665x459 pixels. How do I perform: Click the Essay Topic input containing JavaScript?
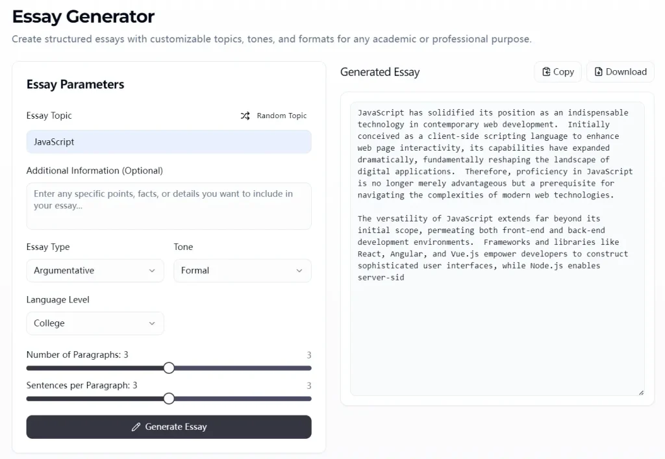click(169, 142)
